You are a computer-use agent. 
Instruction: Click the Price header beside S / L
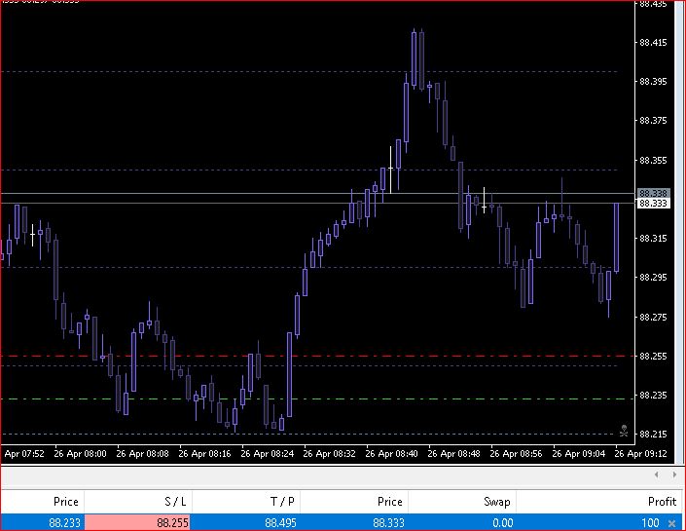point(66,502)
